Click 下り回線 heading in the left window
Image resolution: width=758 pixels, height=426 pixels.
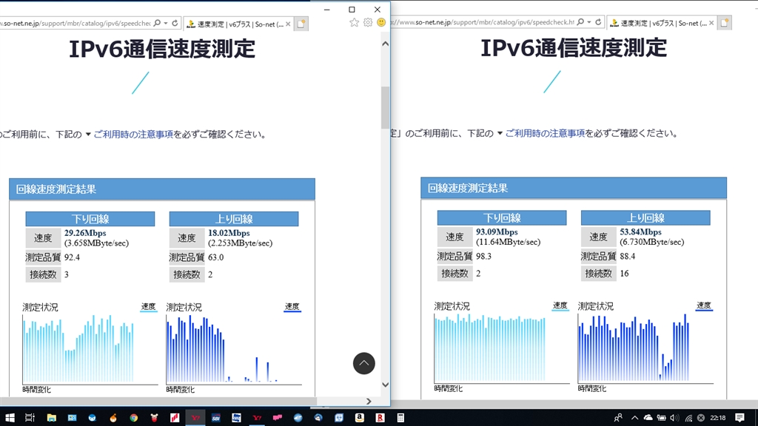coord(90,219)
